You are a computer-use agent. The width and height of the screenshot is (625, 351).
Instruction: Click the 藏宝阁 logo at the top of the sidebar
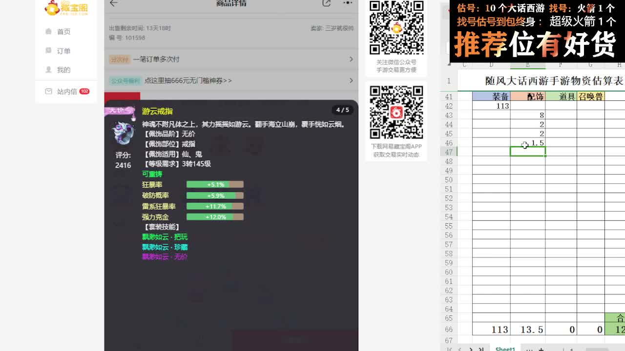[x=66, y=8]
